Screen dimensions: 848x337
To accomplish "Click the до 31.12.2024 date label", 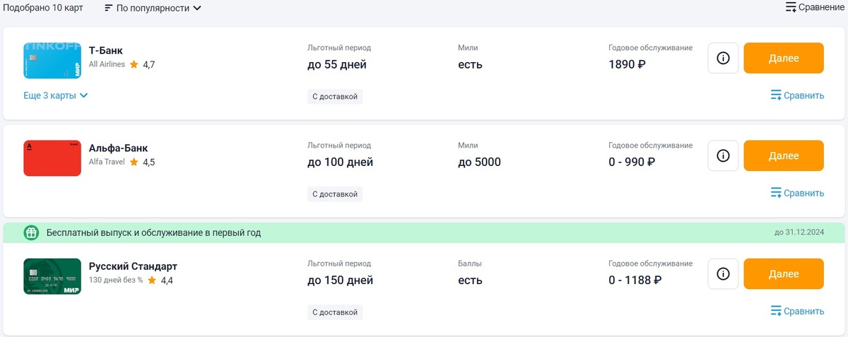I will (x=799, y=232).
